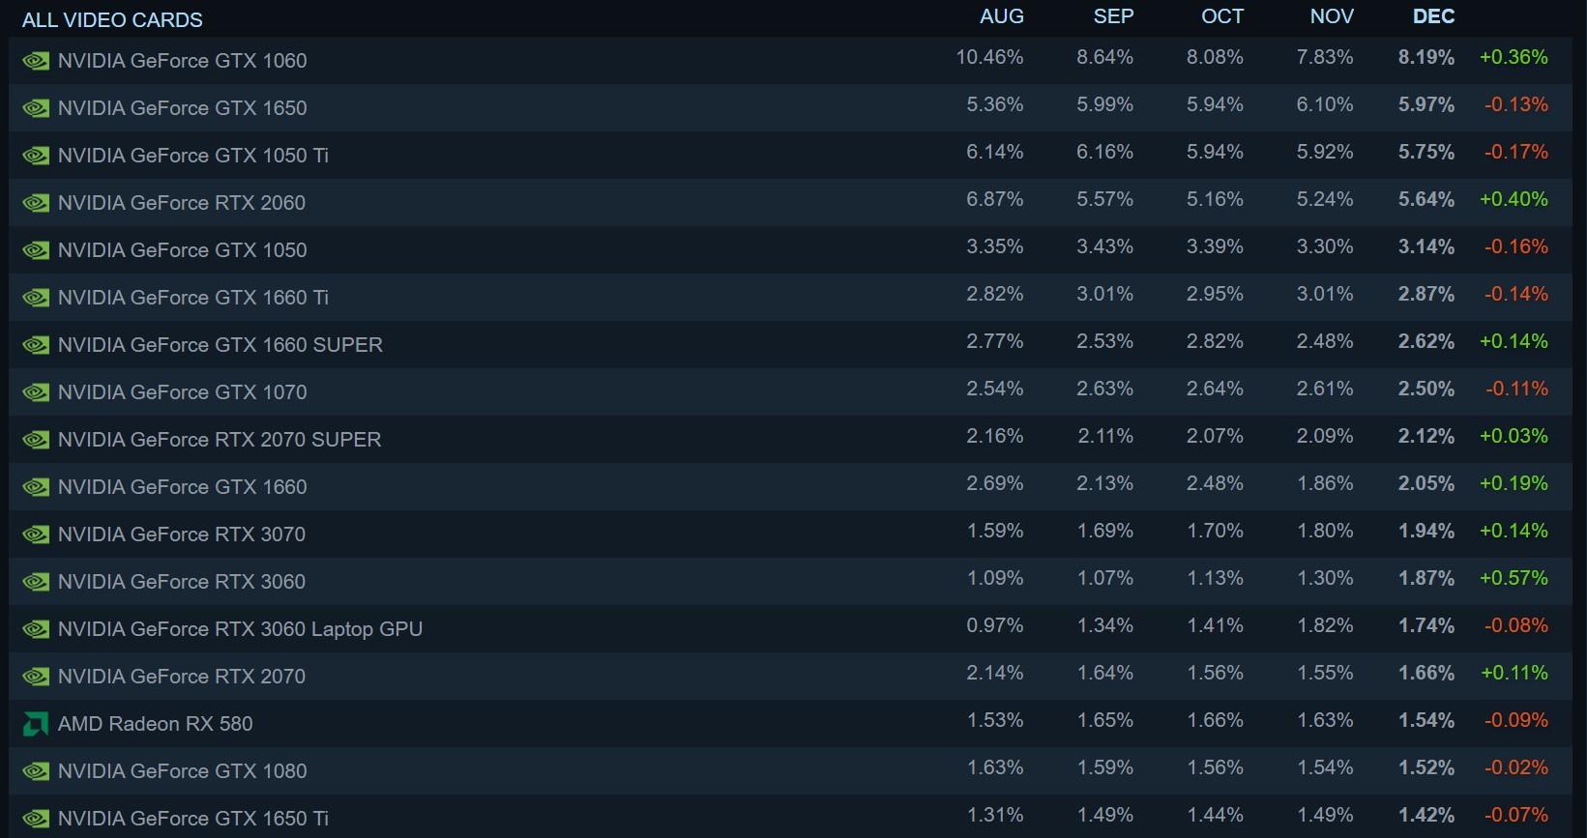Click the 8.19% DEC value for GTX 1060

coord(1426,57)
